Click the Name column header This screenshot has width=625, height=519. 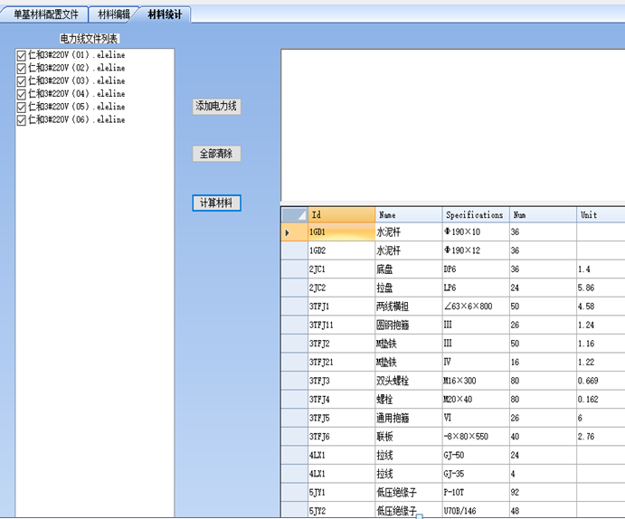[408, 215]
